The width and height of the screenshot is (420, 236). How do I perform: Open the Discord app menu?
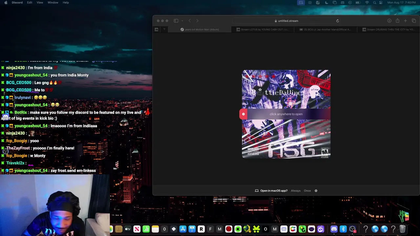[x=17, y=3]
